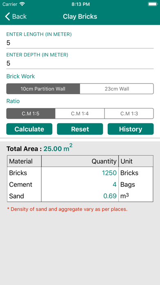Viewport: 160px width, 285px height.
Task: Tap the Clay Bricks title
Action: (80, 16)
